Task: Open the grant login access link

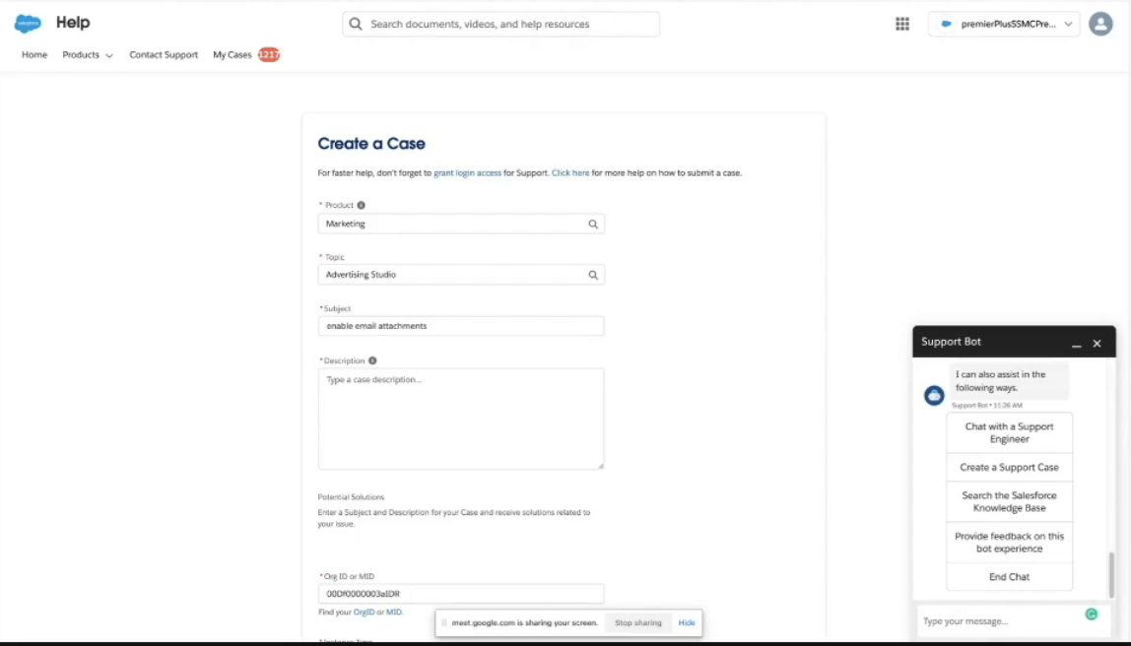Action: coord(467,173)
